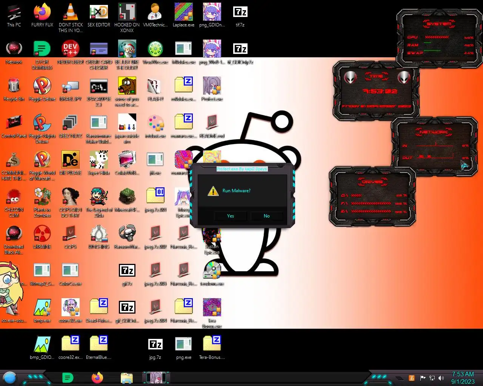The image size is (483, 386).
Task: Select the japan suicide sim icon
Action: click(127, 129)
